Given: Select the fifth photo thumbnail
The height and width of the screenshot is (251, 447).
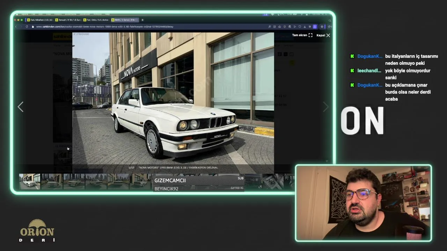Looking at the screenshot, I should (118, 182).
